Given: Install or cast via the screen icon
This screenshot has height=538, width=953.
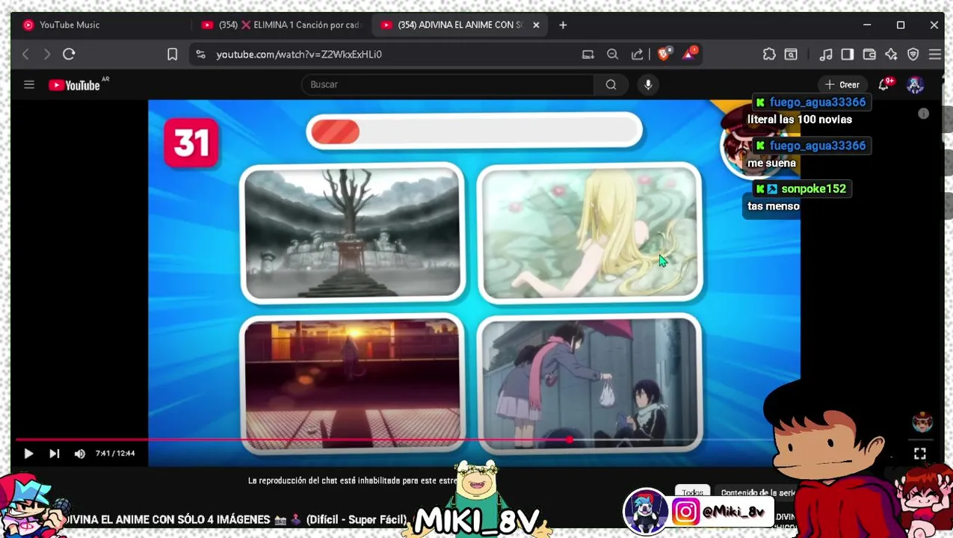Looking at the screenshot, I should tap(588, 55).
